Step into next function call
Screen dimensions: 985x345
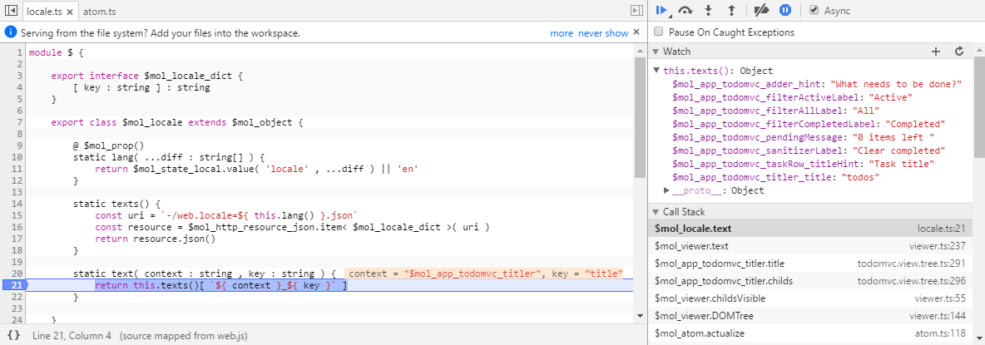coord(709,11)
